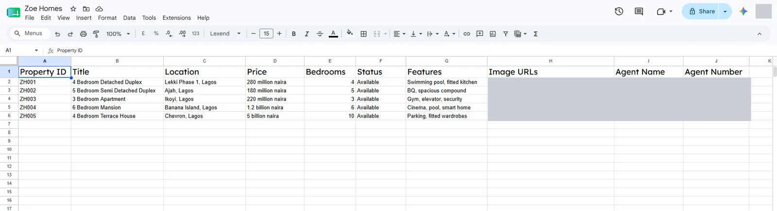Open the text color picker

pos(333,34)
